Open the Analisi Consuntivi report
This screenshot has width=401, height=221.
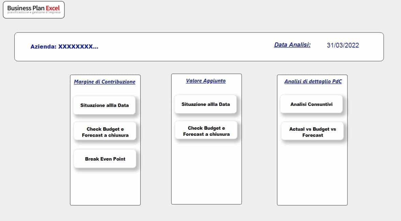311,104
